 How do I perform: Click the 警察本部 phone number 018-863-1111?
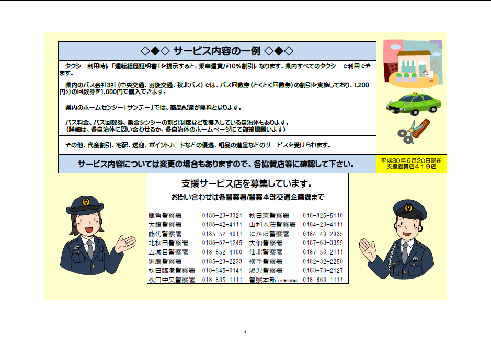pos(323,280)
